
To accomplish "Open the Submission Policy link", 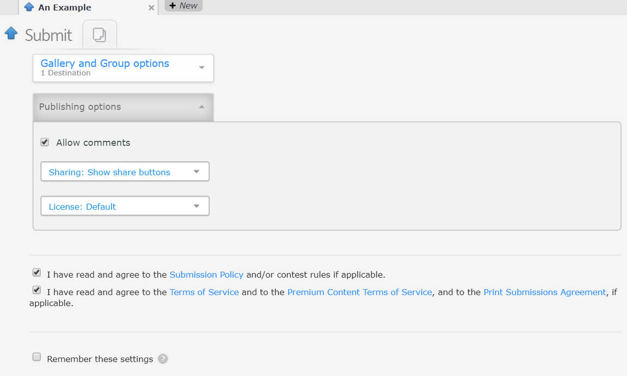I will (x=206, y=275).
